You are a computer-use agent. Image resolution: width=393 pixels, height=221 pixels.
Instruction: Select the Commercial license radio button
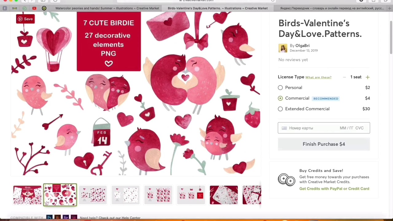click(280, 98)
